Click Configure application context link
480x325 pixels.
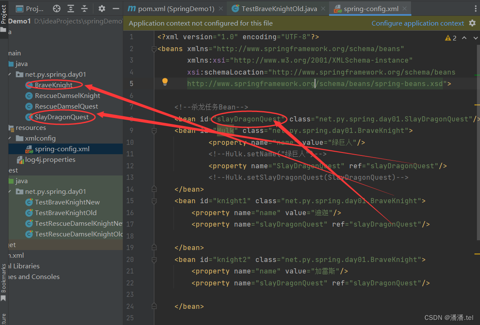[418, 23]
